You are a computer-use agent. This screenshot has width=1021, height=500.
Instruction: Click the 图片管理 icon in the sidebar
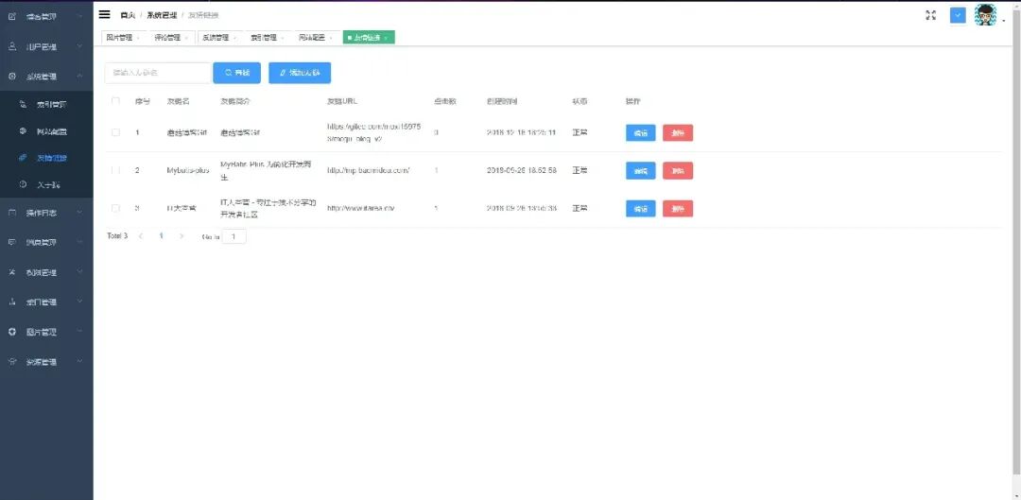[12, 332]
